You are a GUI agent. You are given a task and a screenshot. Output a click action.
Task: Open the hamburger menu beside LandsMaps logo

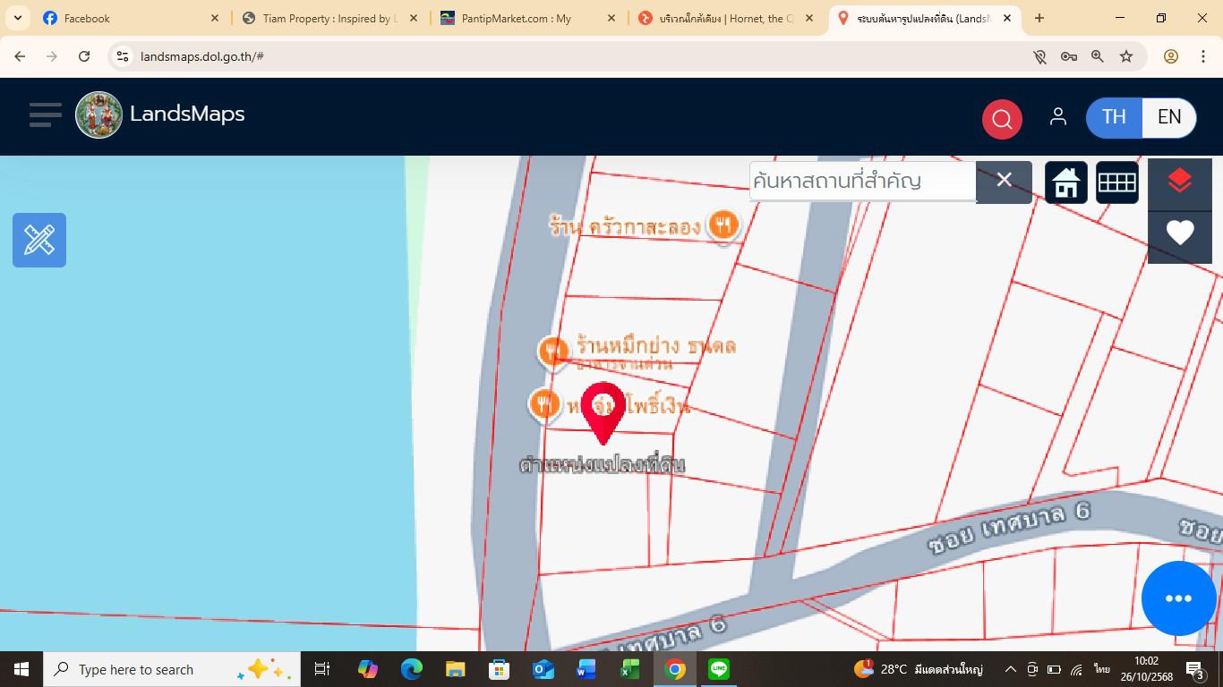tap(45, 115)
